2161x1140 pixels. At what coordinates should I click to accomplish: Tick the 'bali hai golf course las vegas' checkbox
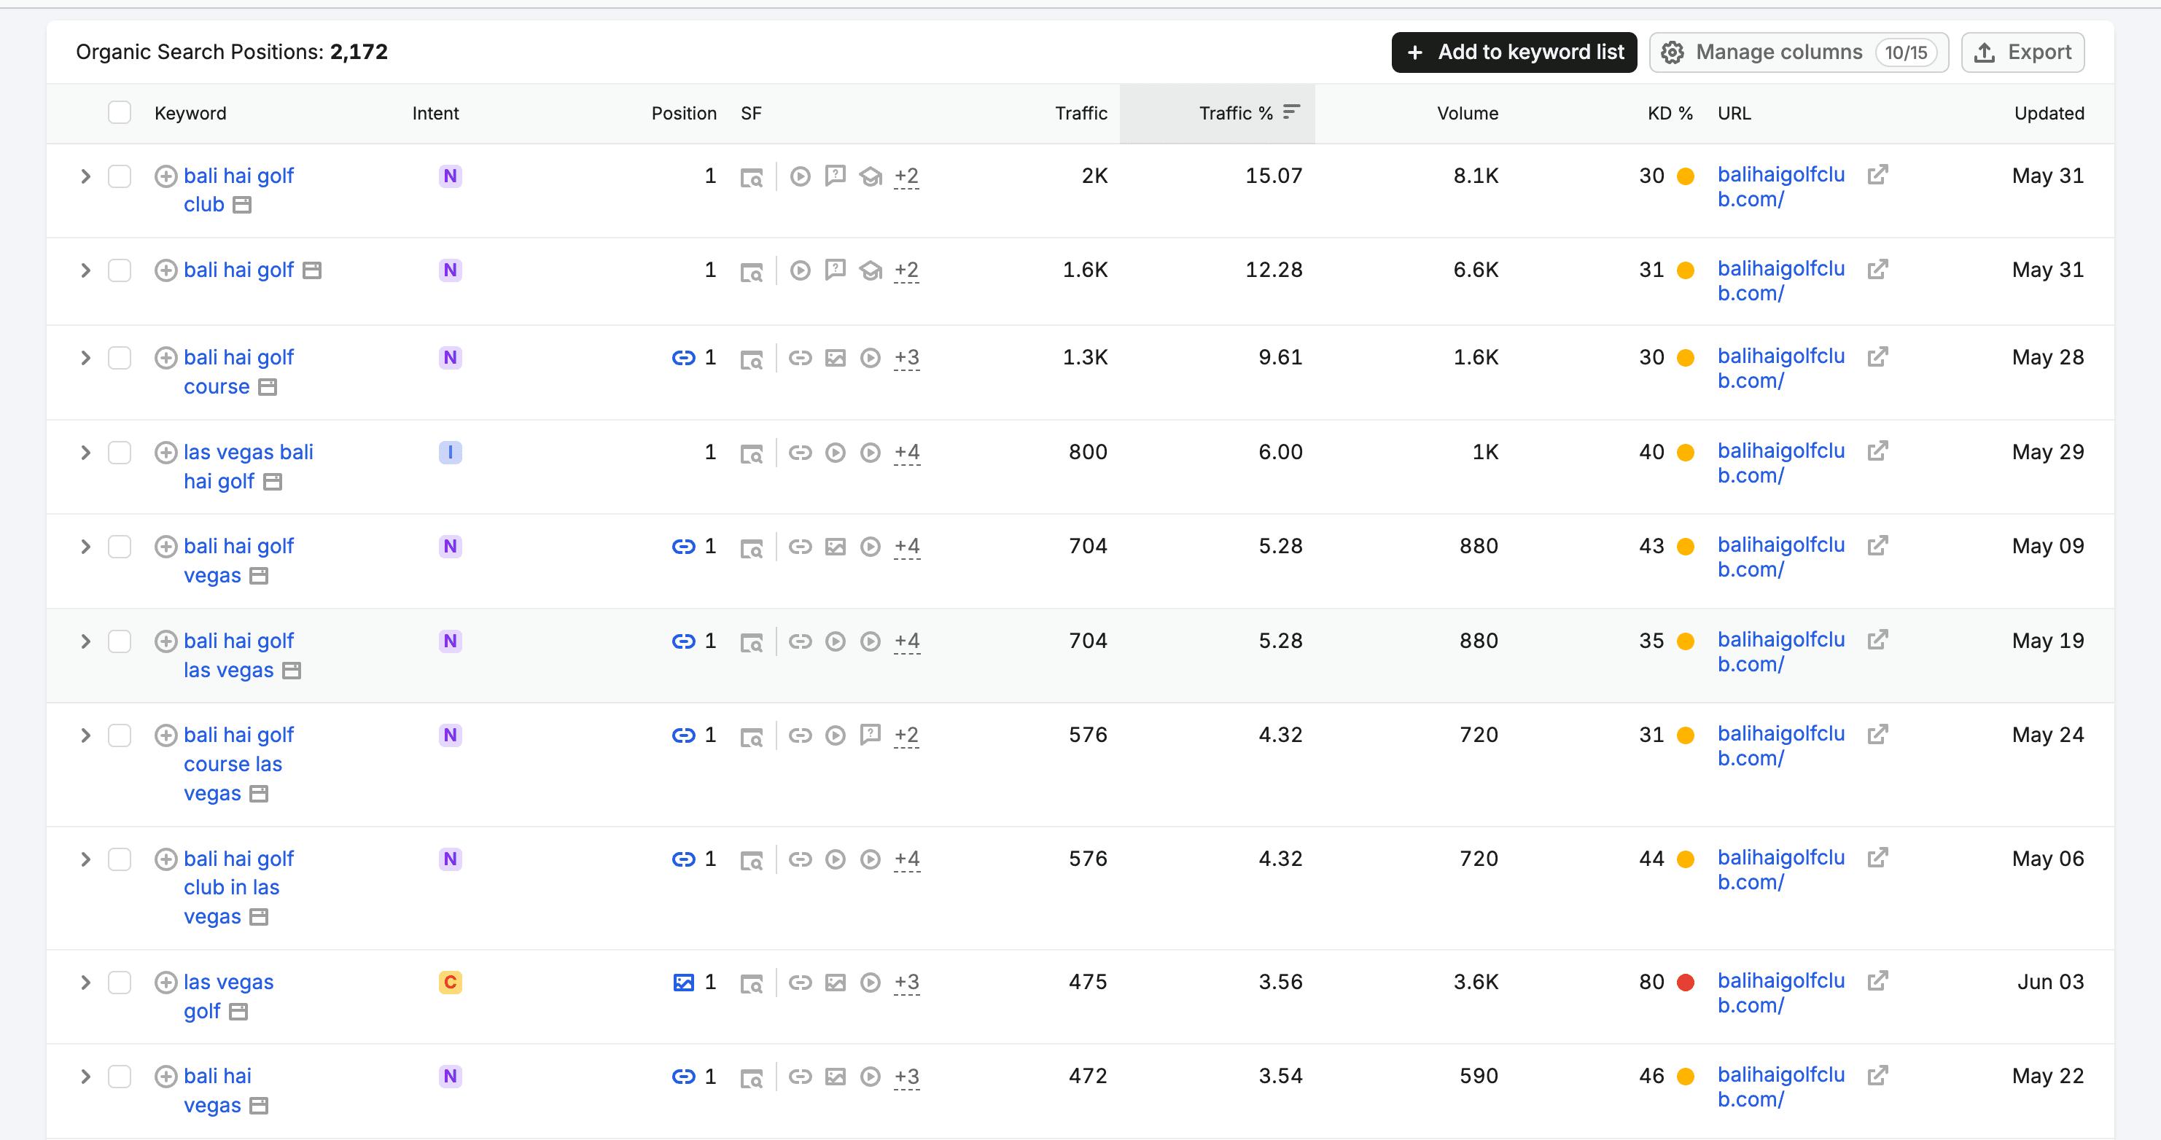click(x=119, y=735)
